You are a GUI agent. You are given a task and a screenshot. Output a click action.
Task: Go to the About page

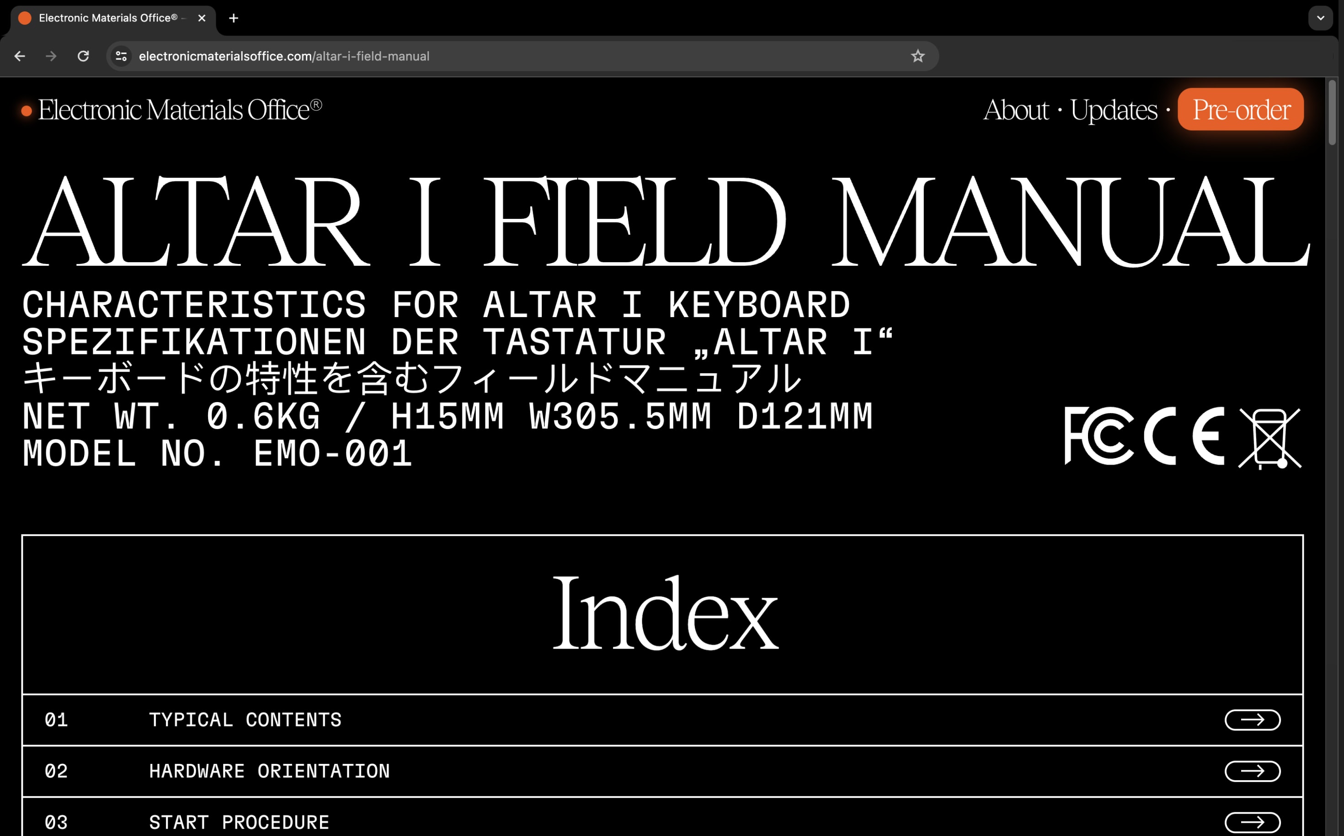tap(1015, 110)
